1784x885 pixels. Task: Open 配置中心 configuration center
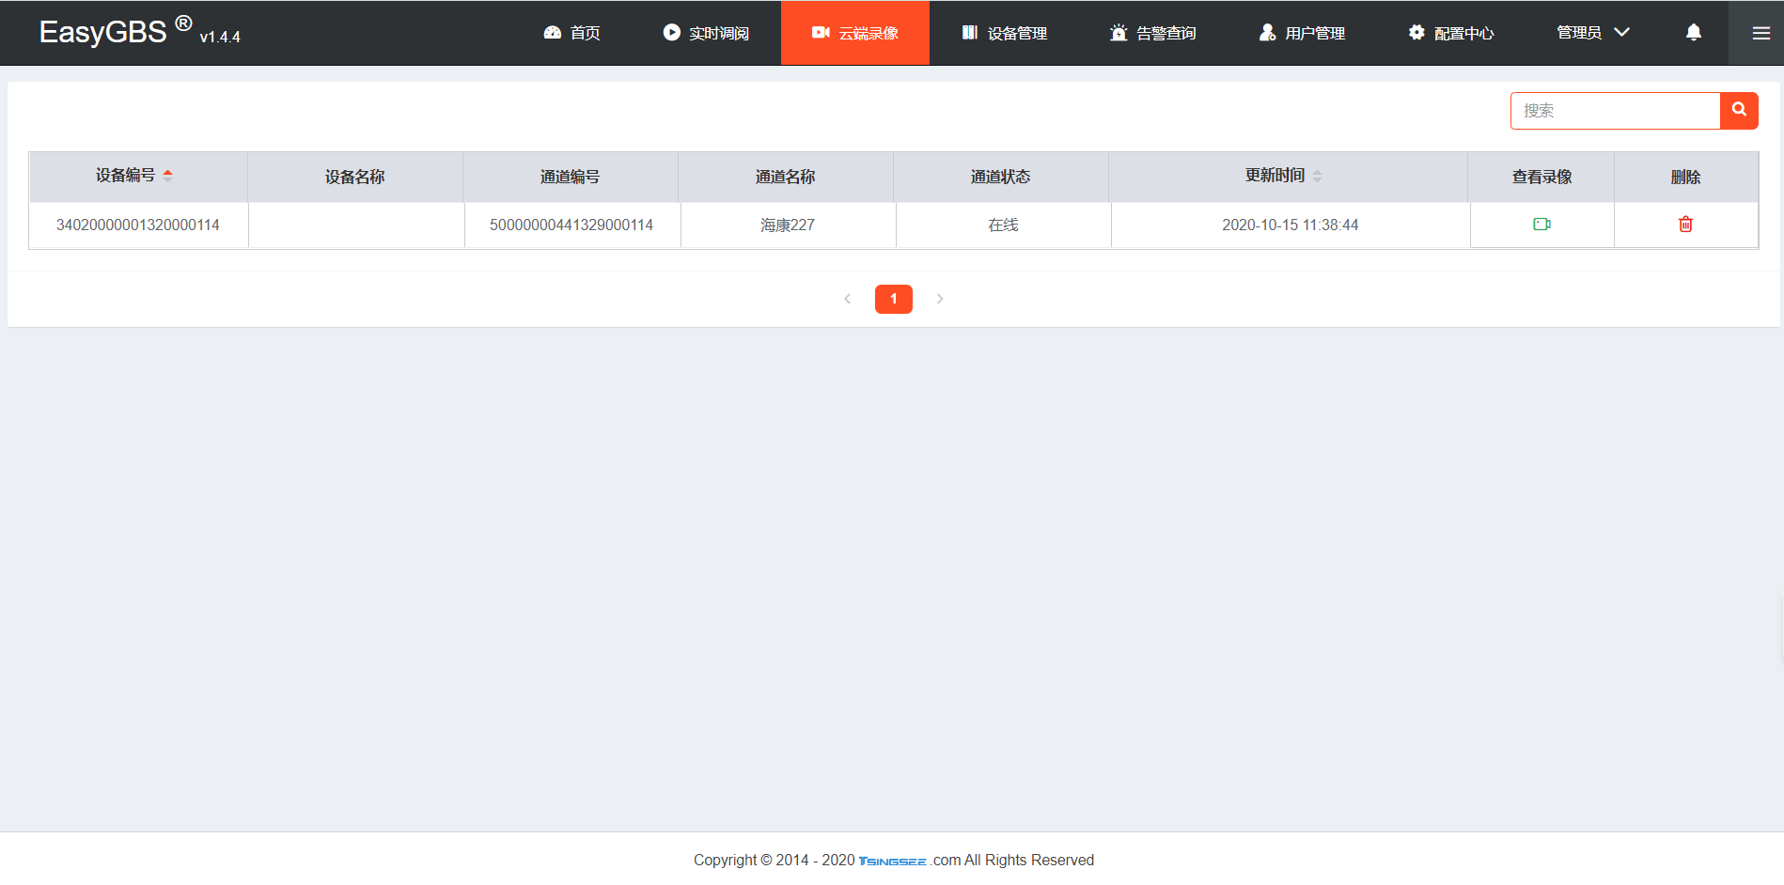tap(1450, 33)
